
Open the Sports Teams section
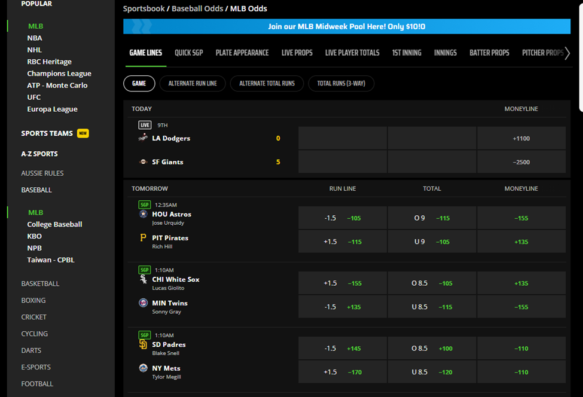point(47,133)
